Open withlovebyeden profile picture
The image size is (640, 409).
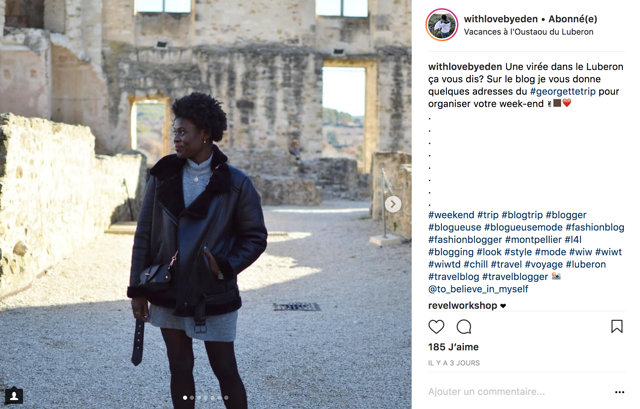pos(442,25)
